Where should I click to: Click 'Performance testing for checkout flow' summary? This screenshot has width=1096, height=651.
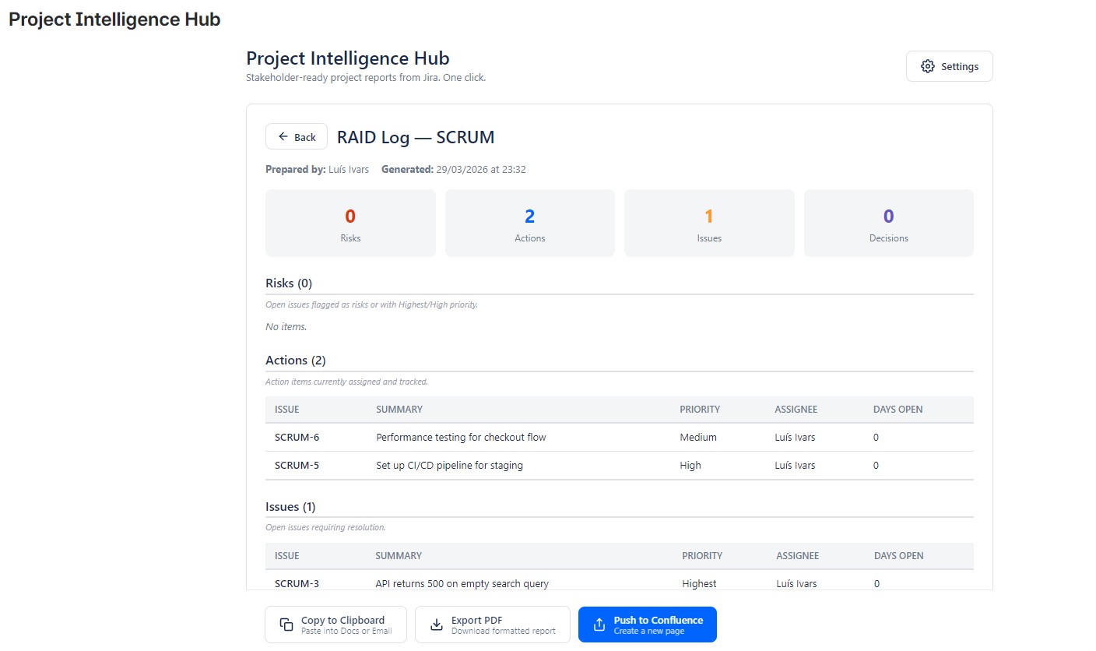[461, 438]
